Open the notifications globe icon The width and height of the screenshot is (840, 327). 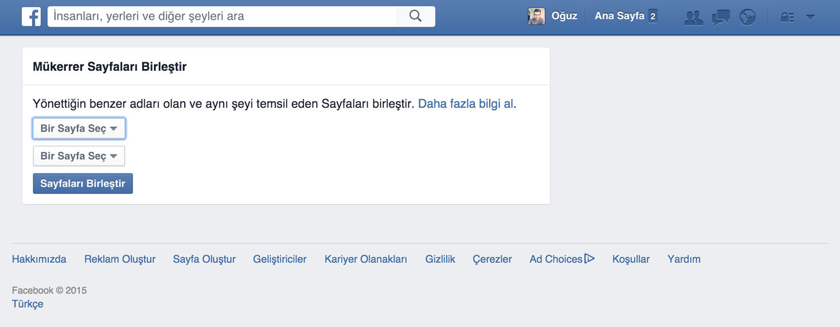coord(748,17)
